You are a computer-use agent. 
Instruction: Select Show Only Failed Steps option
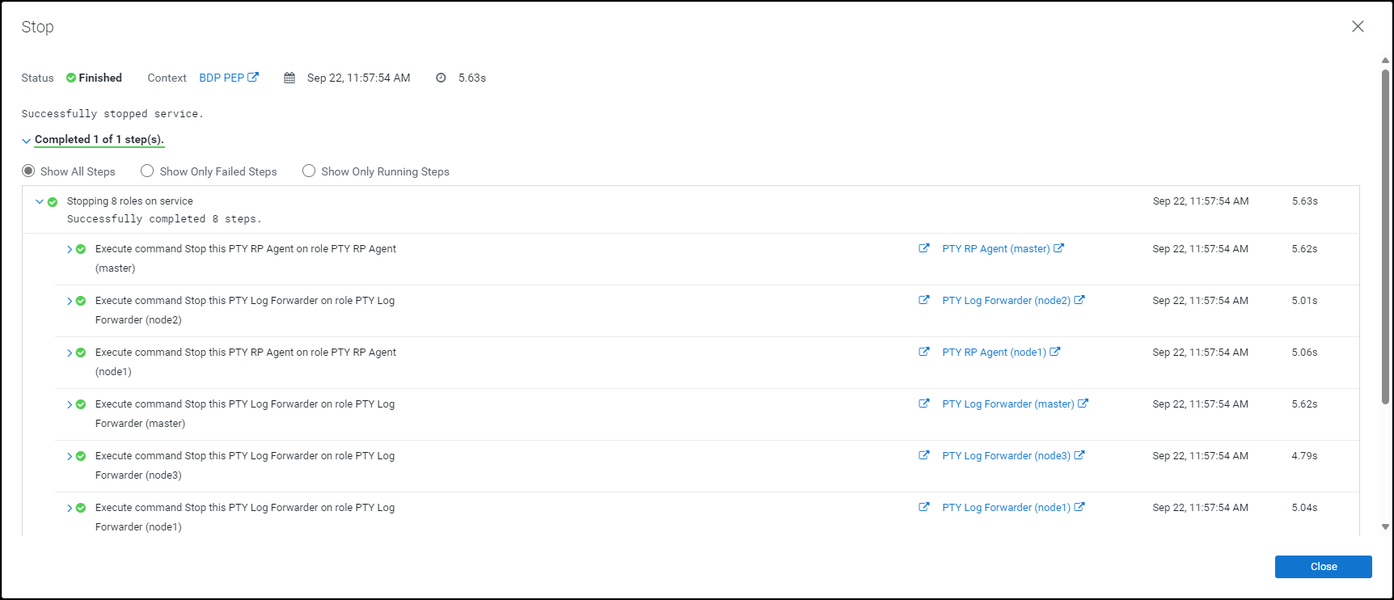point(147,171)
